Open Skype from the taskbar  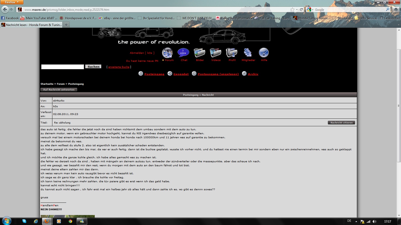pos(24,221)
